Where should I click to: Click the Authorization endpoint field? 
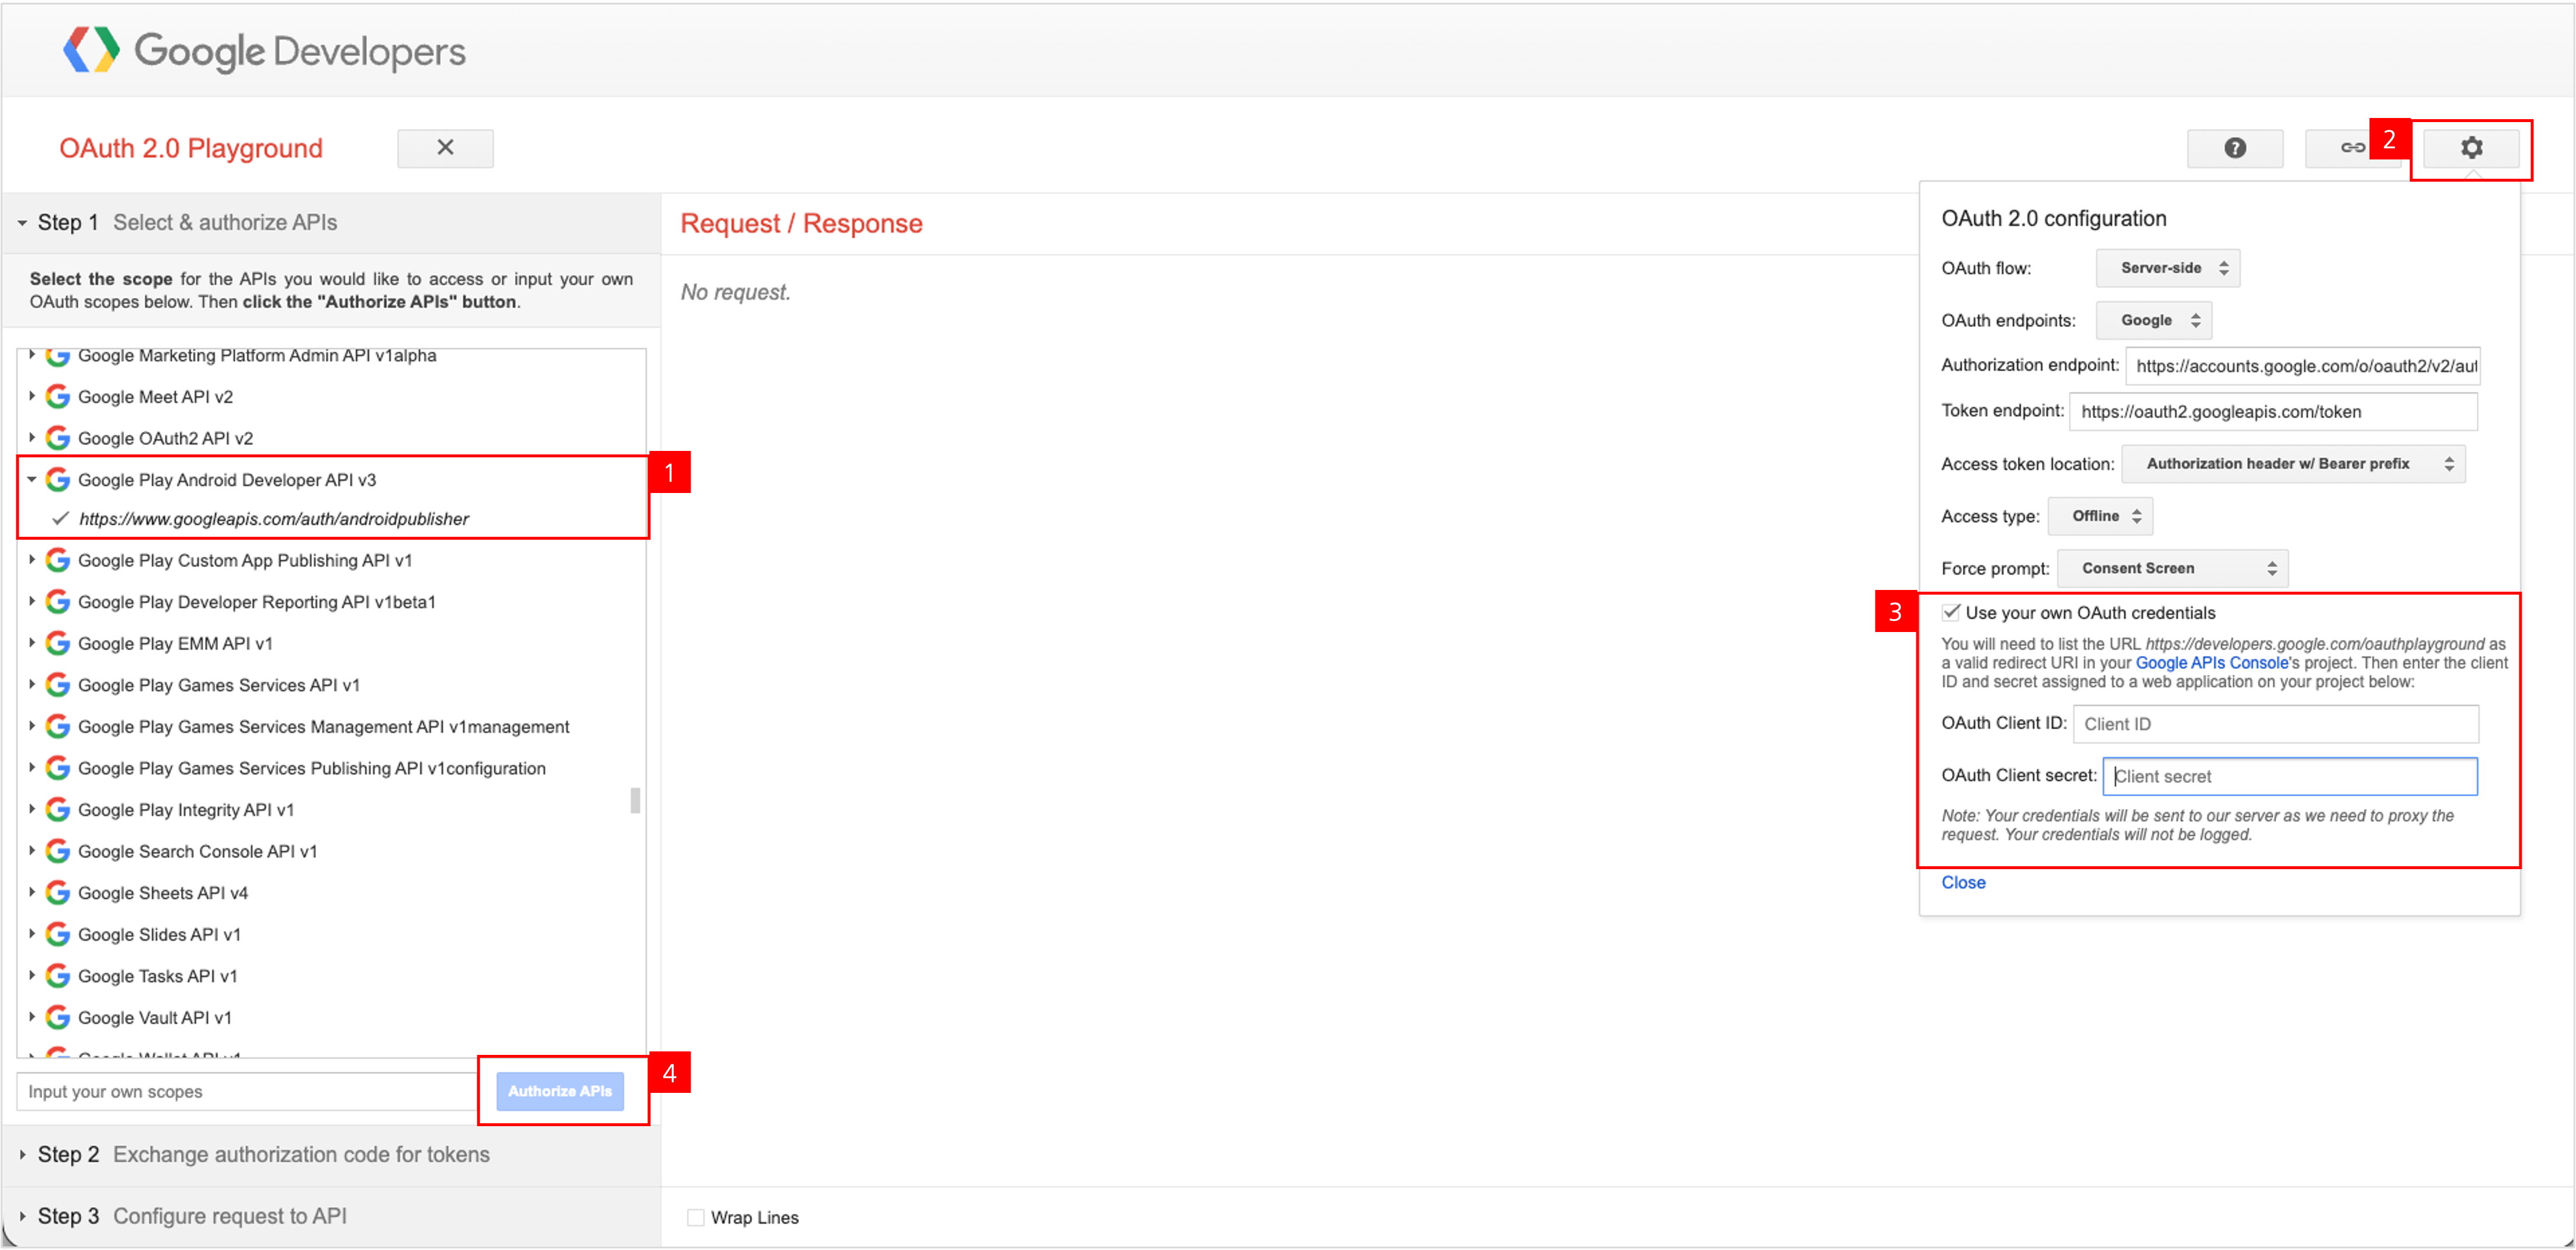[2303, 366]
